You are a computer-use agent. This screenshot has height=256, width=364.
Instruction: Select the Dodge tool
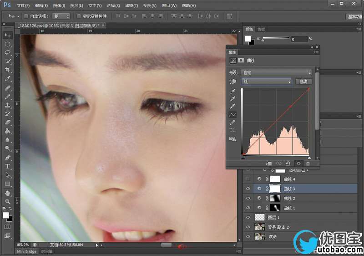tap(8, 148)
